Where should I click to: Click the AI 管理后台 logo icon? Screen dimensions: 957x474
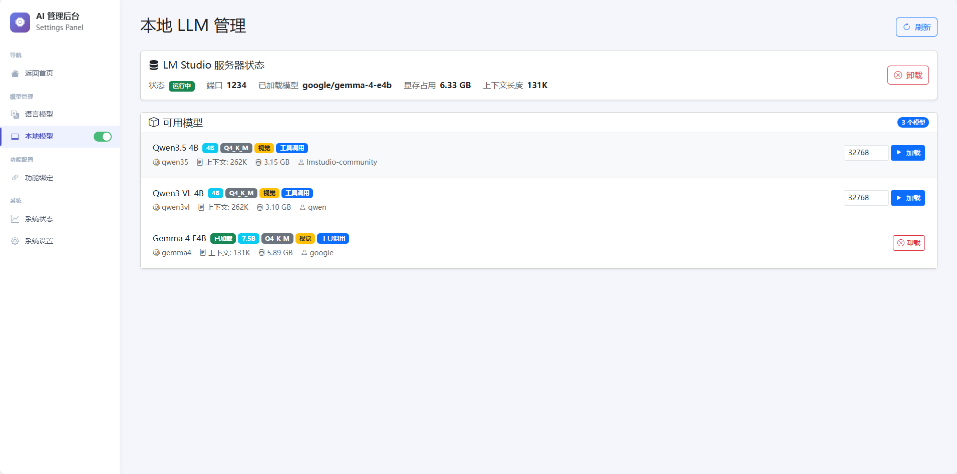coord(20,22)
